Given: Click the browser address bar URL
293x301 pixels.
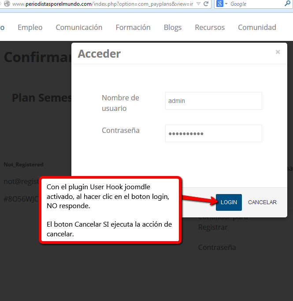Looking at the screenshot, I should [101, 4].
